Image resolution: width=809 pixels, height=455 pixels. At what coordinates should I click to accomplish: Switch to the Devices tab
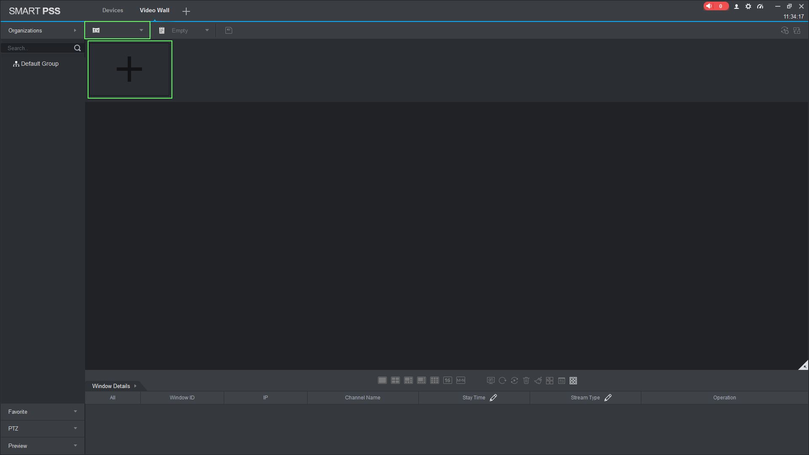113,10
